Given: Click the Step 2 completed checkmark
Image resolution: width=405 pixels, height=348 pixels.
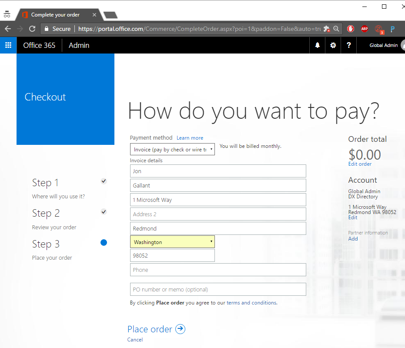Looking at the screenshot, I should pos(104,212).
